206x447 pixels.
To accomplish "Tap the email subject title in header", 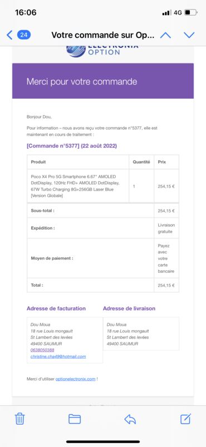I will [x=103, y=35].
